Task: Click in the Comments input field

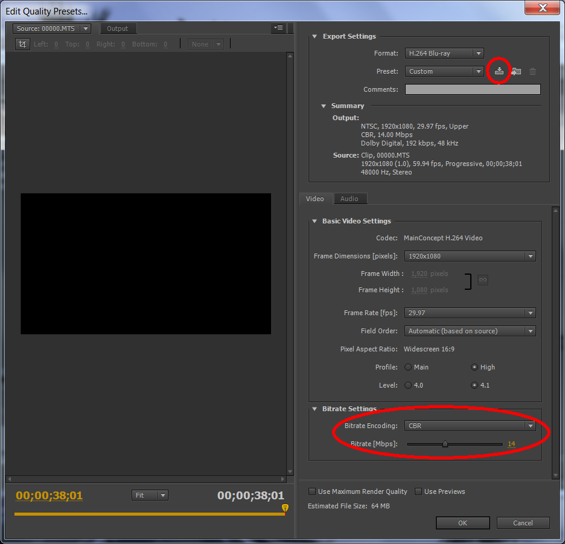Action: (473, 89)
